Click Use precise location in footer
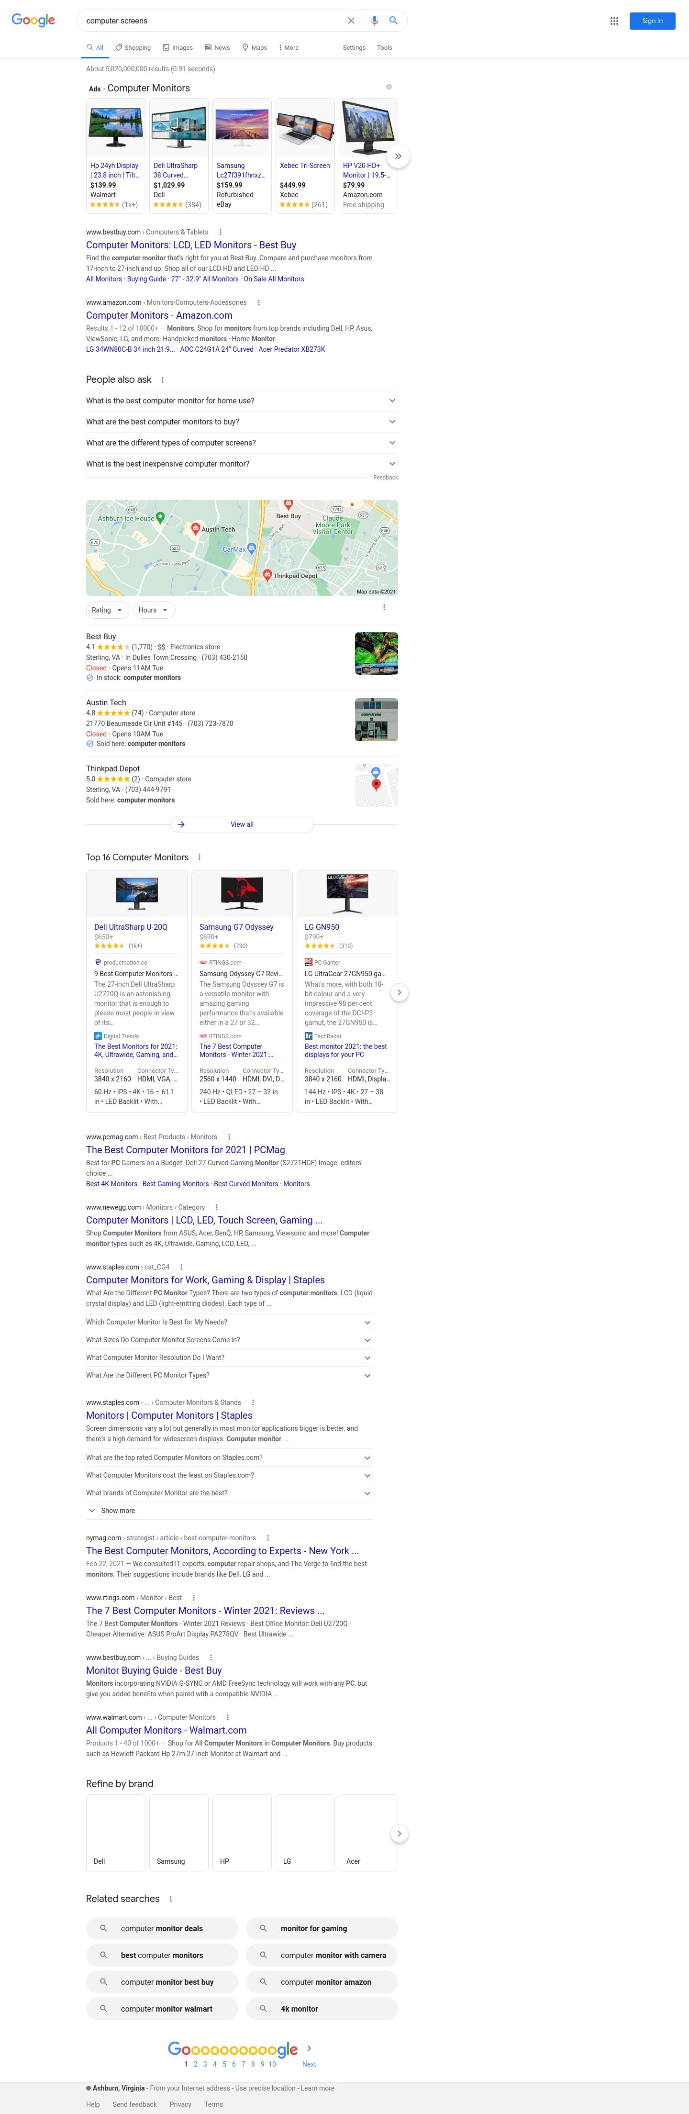 [264, 2088]
